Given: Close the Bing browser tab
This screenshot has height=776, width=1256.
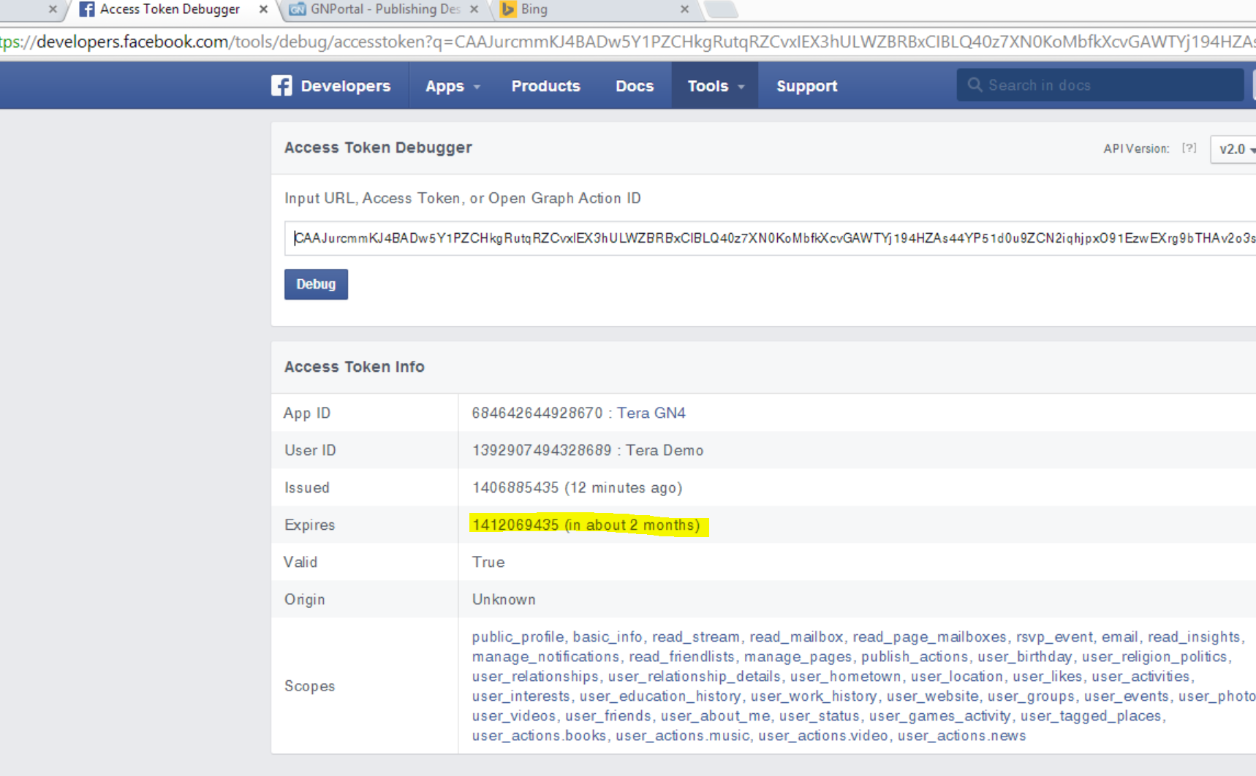Looking at the screenshot, I should click(684, 9).
